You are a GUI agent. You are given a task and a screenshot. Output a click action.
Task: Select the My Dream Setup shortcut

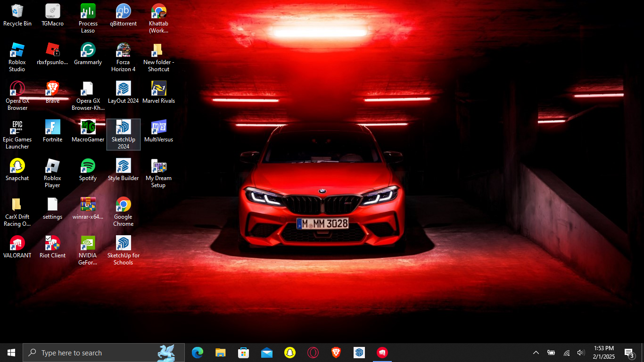pyautogui.click(x=158, y=173)
